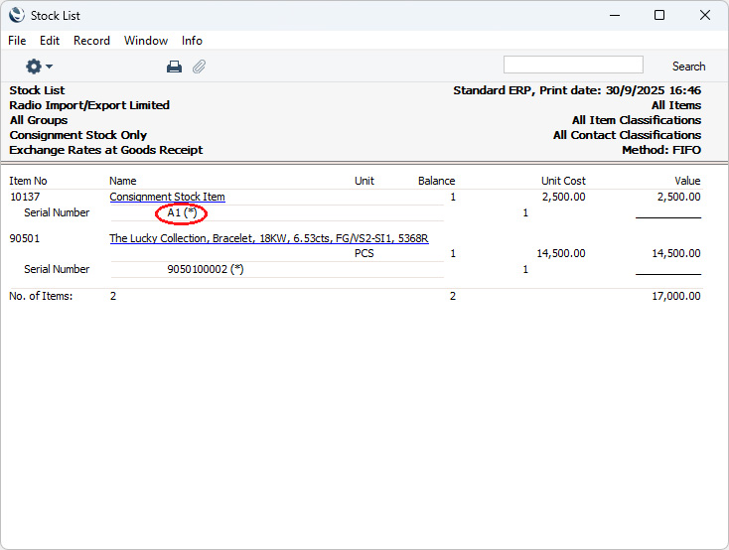Select item number 90501

point(25,238)
